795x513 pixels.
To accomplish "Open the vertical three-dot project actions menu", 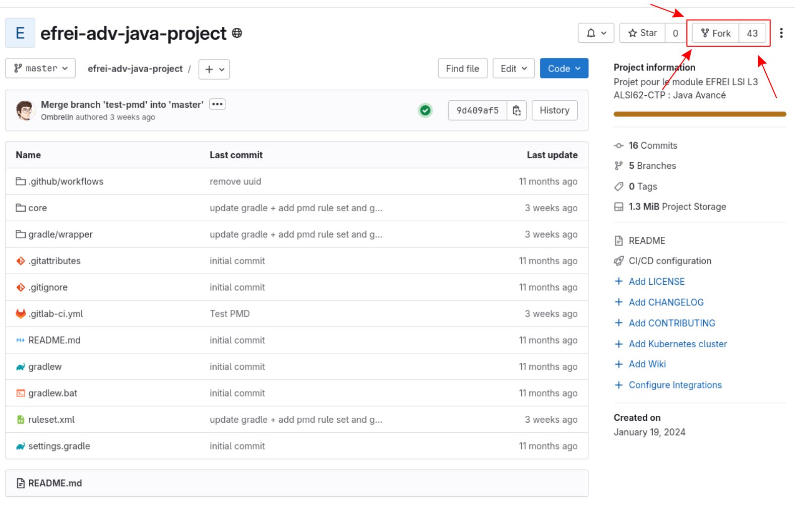I will pos(781,33).
